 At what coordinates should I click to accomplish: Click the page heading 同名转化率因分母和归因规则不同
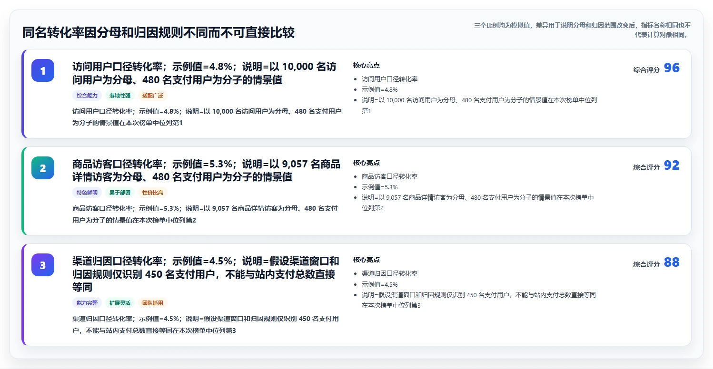coord(158,33)
